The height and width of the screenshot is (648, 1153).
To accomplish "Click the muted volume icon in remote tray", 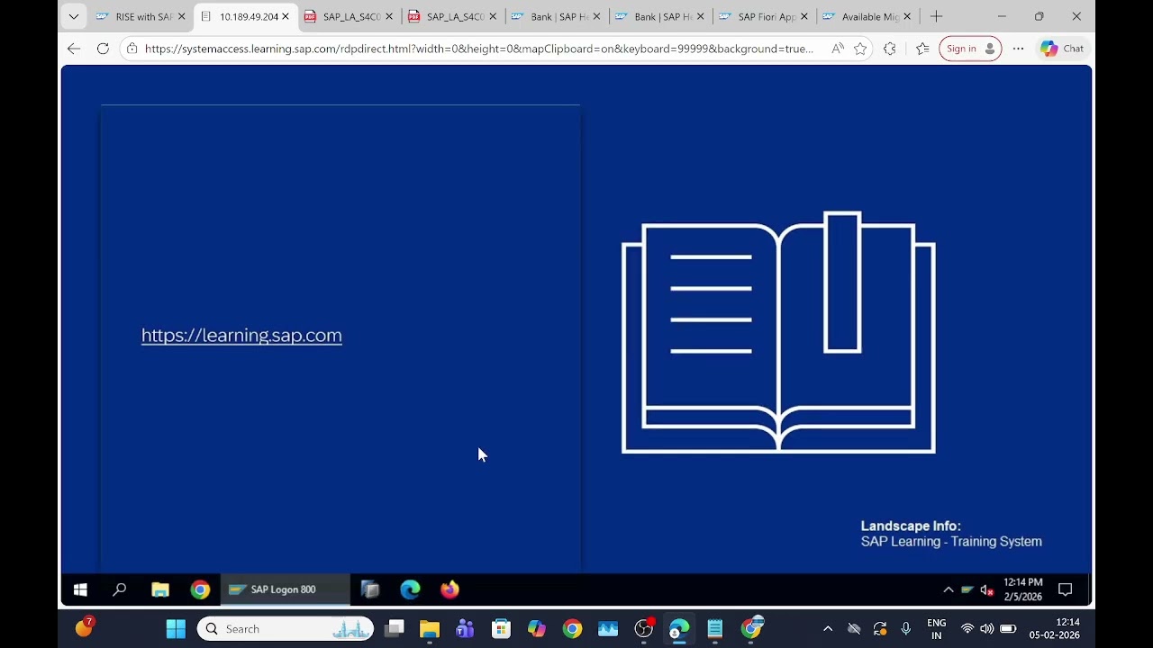I will (986, 589).
